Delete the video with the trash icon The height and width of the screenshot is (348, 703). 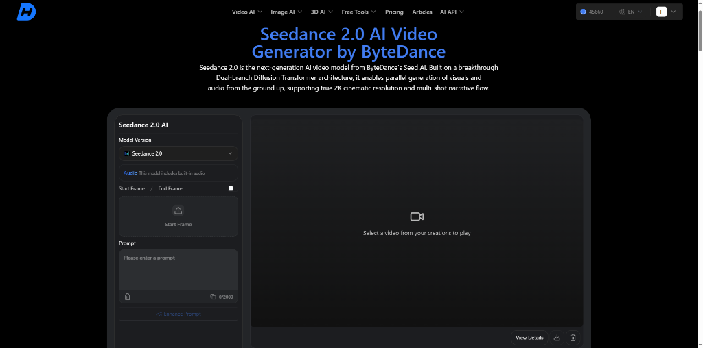point(573,338)
